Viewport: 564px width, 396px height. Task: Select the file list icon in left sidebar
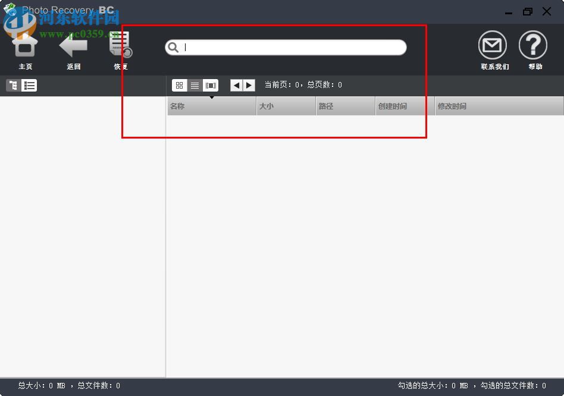tap(29, 85)
